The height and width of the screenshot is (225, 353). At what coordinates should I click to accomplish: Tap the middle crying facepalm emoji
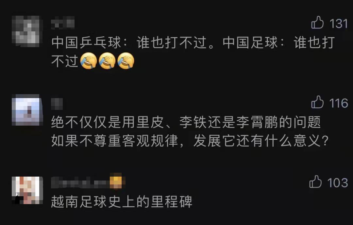(107, 61)
